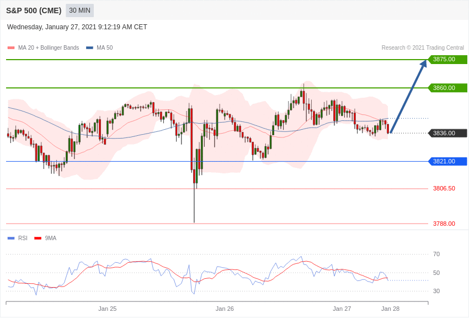This screenshot has width=469, height=318.
Task: Click the RSI 30 axis value
Action: (436, 291)
